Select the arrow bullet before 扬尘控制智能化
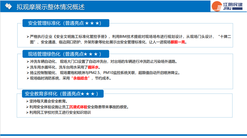Screen dimensions: 247x138 point(28,73)
